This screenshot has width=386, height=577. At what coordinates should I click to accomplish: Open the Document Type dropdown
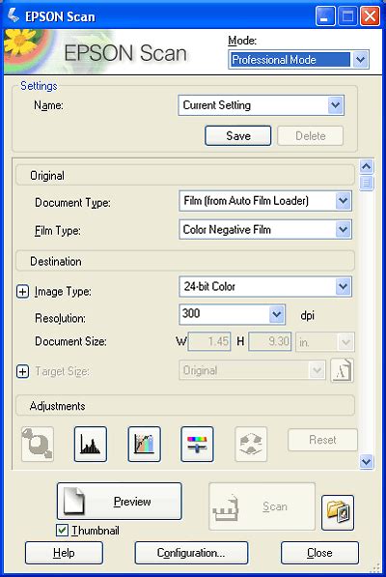[x=265, y=201]
